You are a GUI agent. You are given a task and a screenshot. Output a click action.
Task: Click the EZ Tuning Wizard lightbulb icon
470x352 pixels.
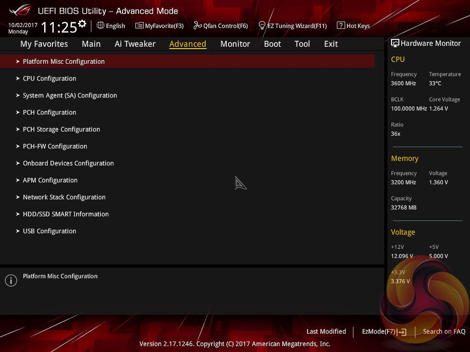(x=262, y=26)
